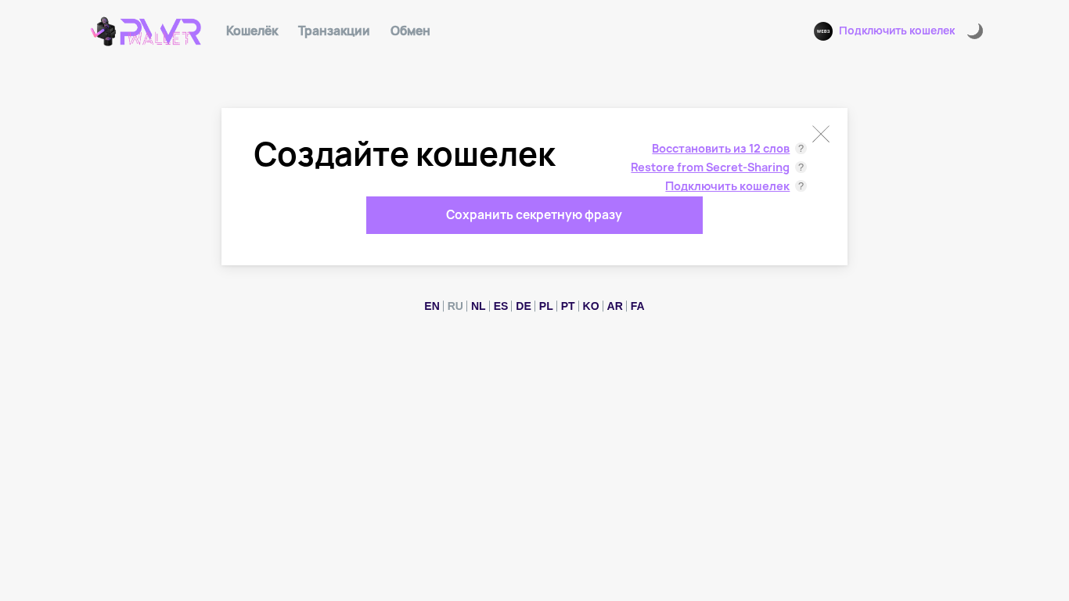Image resolution: width=1069 pixels, height=601 pixels.
Task: Open the Транзакции menu item
Action: pyautogui.click(x=334, y=31)
